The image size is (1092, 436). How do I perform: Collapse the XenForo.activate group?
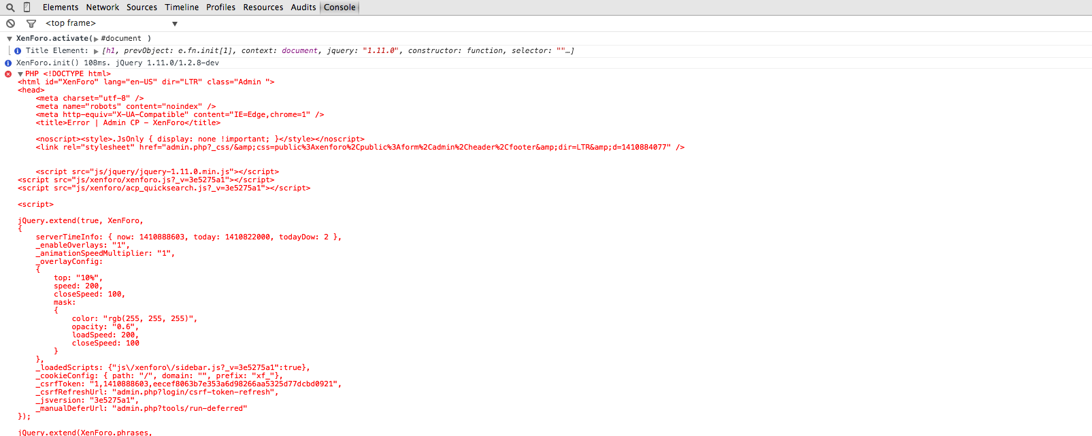10,39
